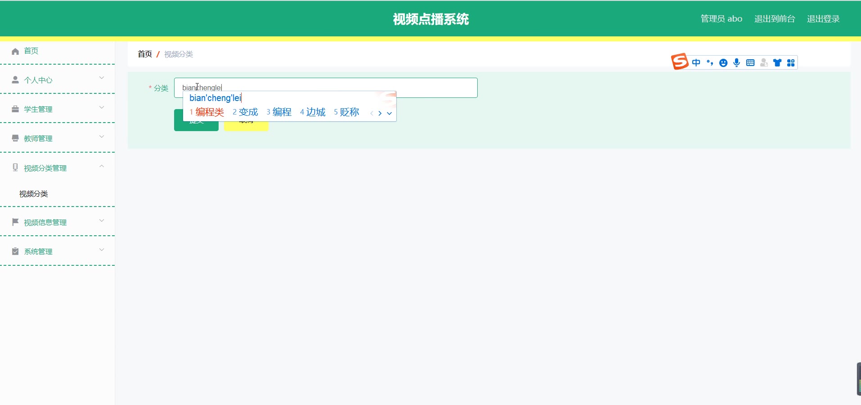This screenshot has width=861, height=405.
Task: Click 首页 in the breadcrumb
Action: click(145, 54)
